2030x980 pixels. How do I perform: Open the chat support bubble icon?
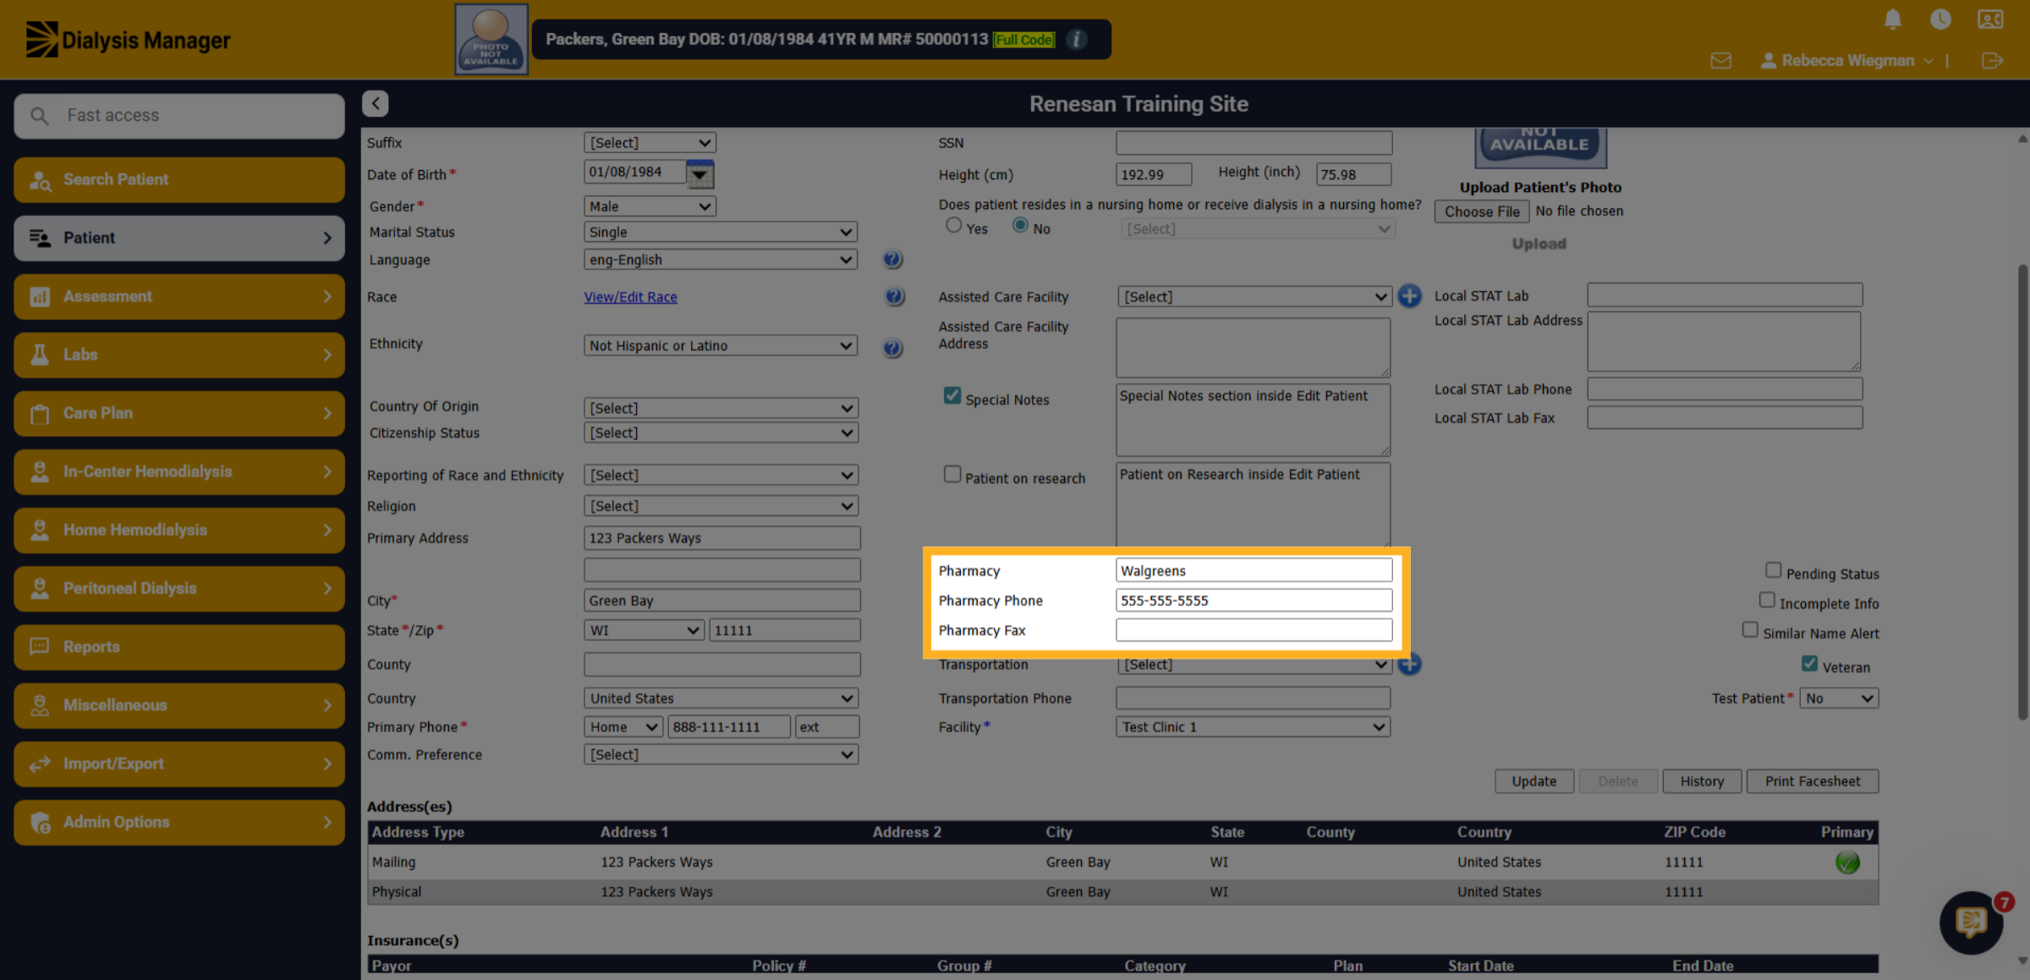[x=1971, y=923]
